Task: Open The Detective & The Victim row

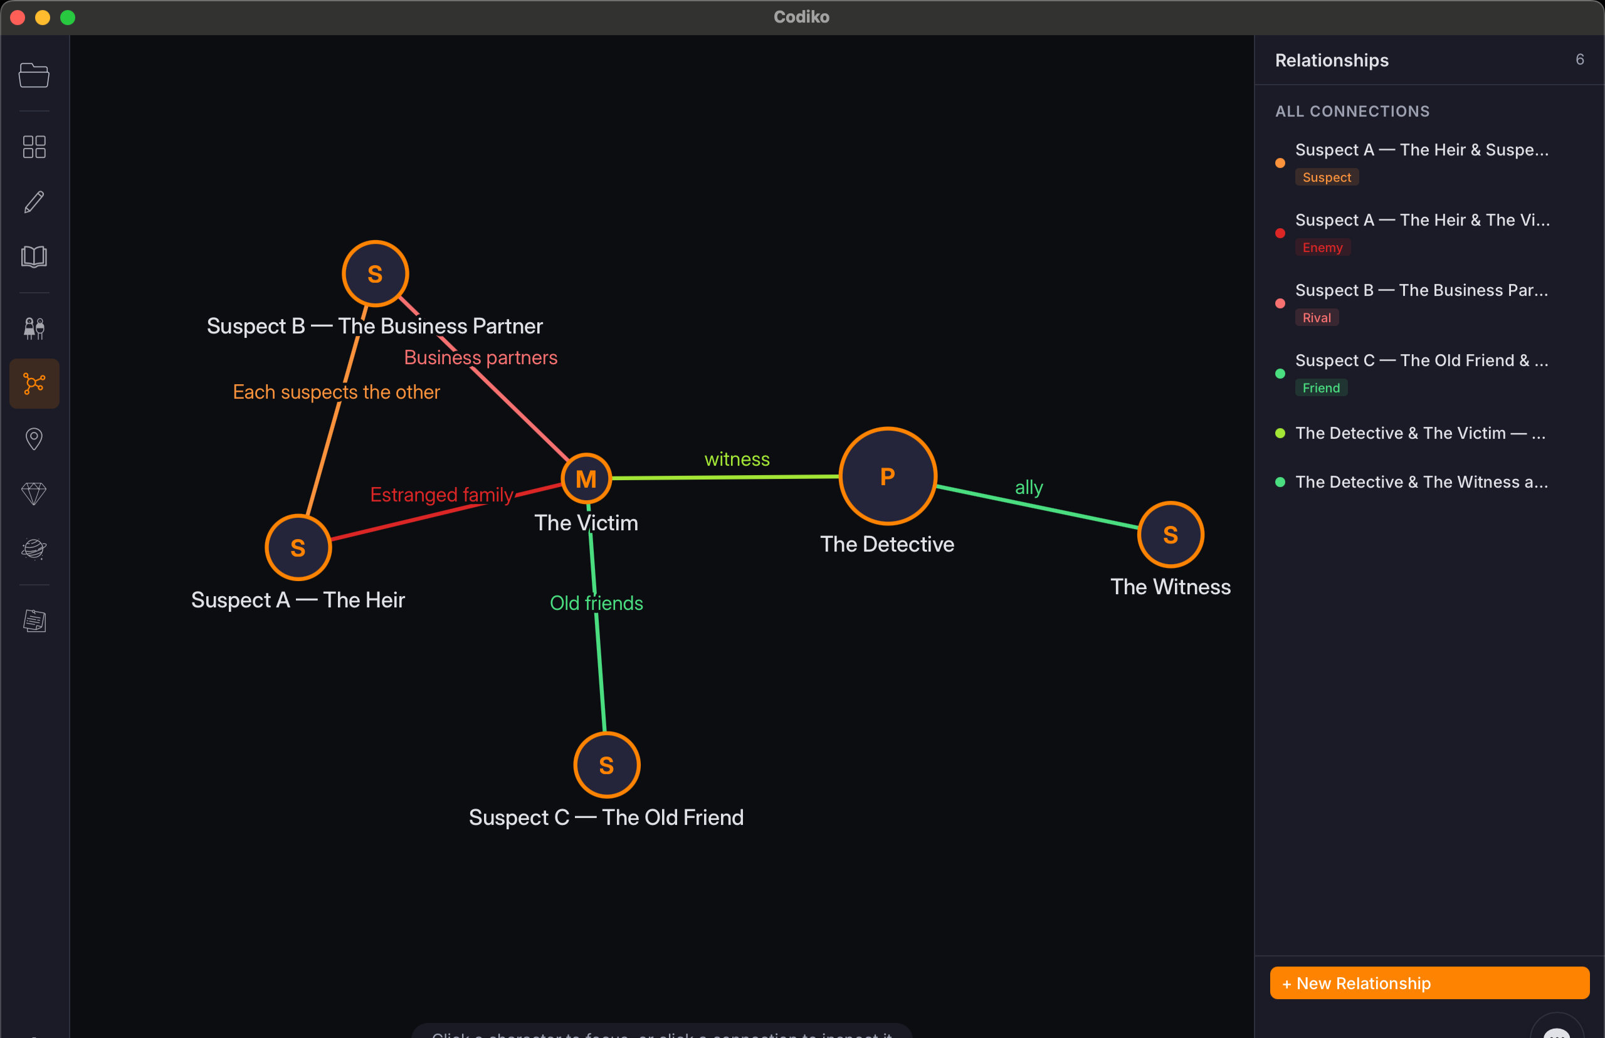Action: [1429, 432]
